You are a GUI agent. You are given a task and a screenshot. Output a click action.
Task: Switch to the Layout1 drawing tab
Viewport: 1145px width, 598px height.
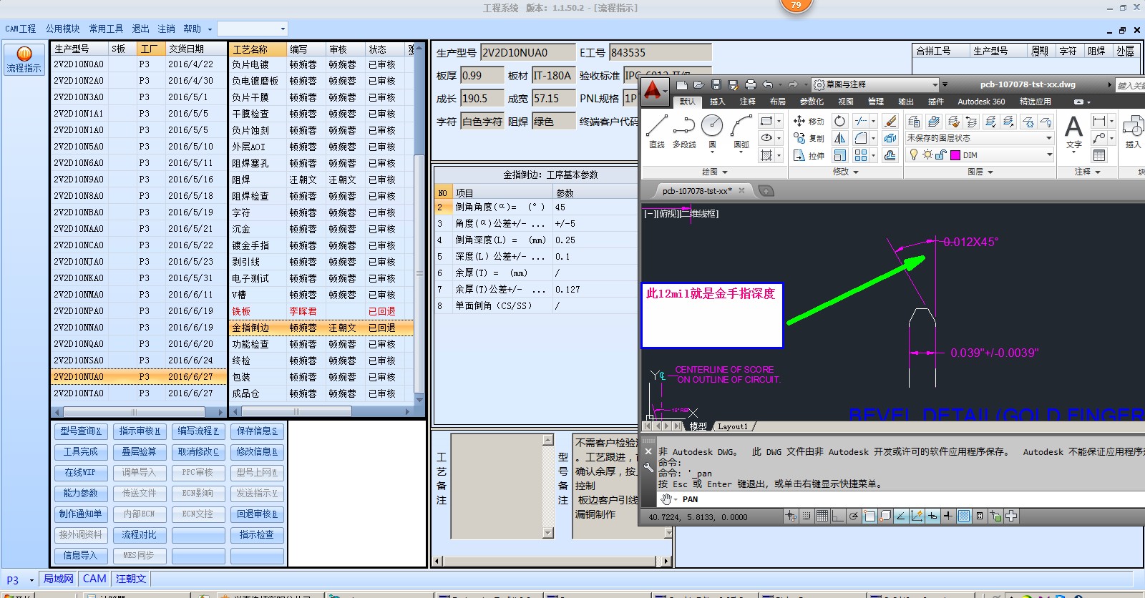pyautogui.click(x=732, y=427)
